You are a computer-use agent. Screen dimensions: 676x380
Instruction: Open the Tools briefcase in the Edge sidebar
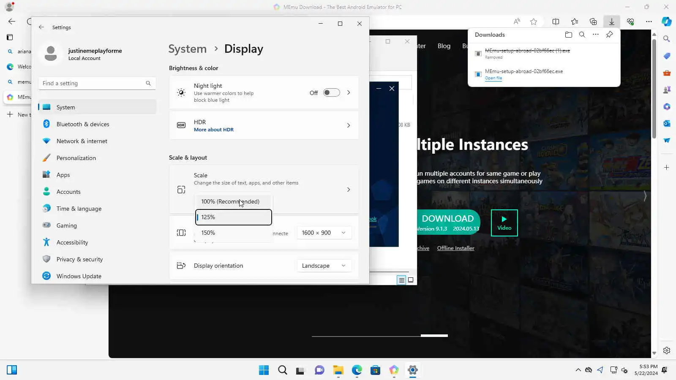[x=667, y=73]
